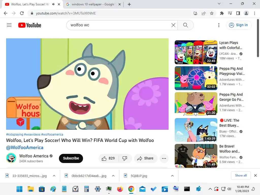Mute the Wolfoo tab audio icon

coord(53,4)
